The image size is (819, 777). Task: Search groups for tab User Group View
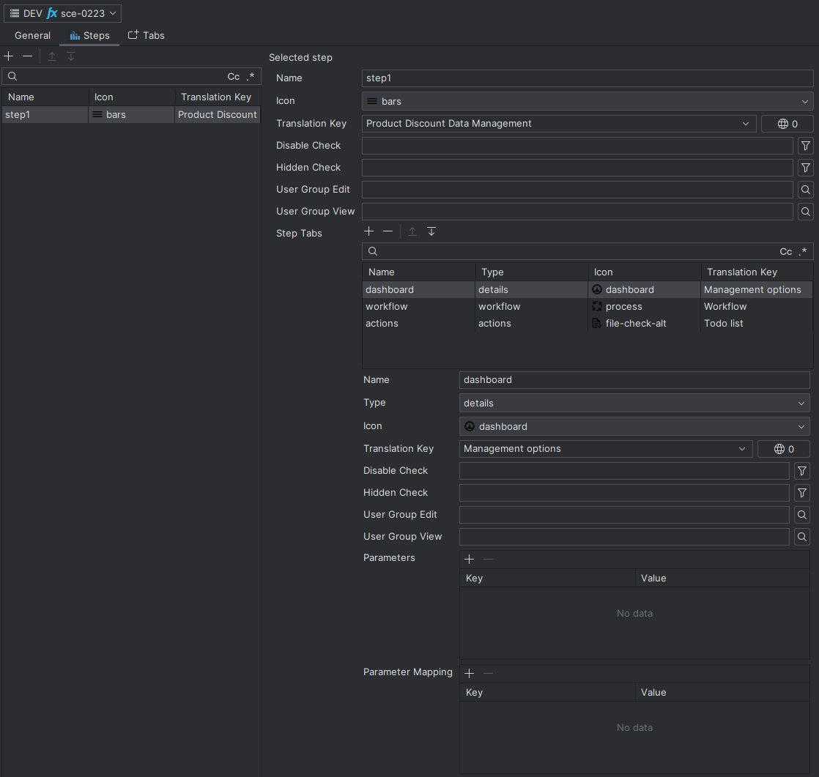pyautogui.click(x=801, y=537)
